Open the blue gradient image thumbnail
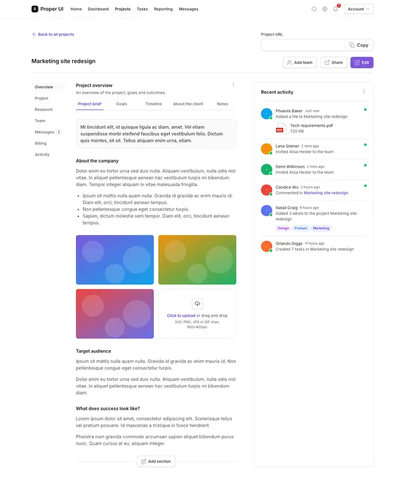This screenshot has height=494, width=405. (115, 260)
